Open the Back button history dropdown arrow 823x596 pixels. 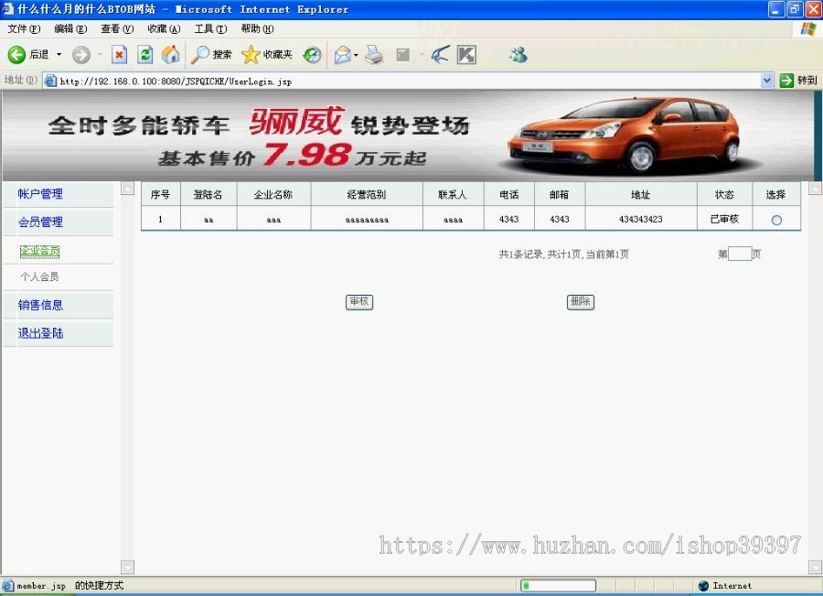click(59, 55)
